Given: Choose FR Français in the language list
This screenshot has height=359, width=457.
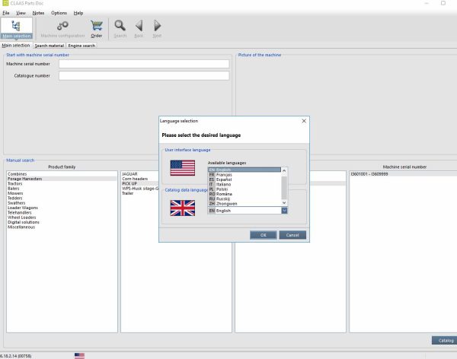Looking at the screenshot, I should [244, 175].
